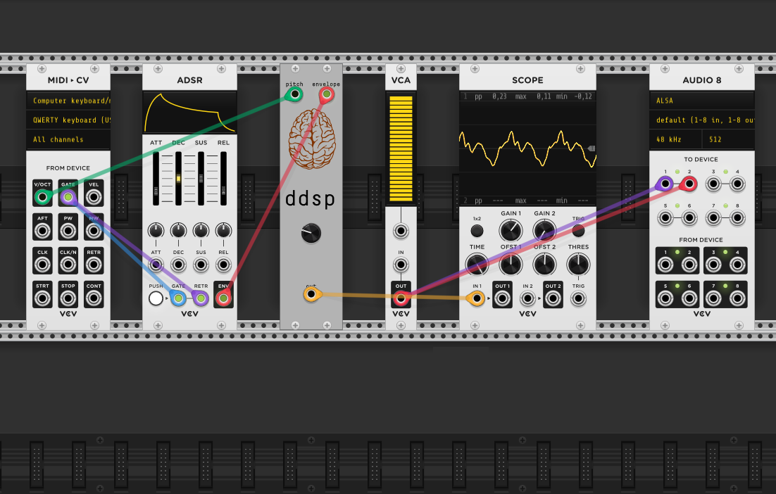The width and height of the screenshot is (776, 494).
Task: Open the 512 block size dropdown
Action: pyautogui.click(x=728, y=139)
